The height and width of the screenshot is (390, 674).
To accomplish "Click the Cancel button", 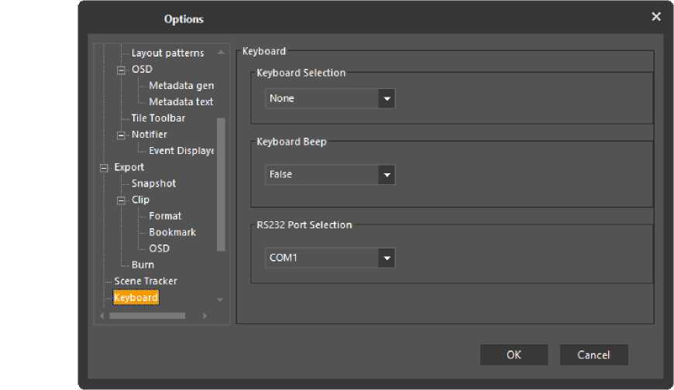I will point(593,355).
